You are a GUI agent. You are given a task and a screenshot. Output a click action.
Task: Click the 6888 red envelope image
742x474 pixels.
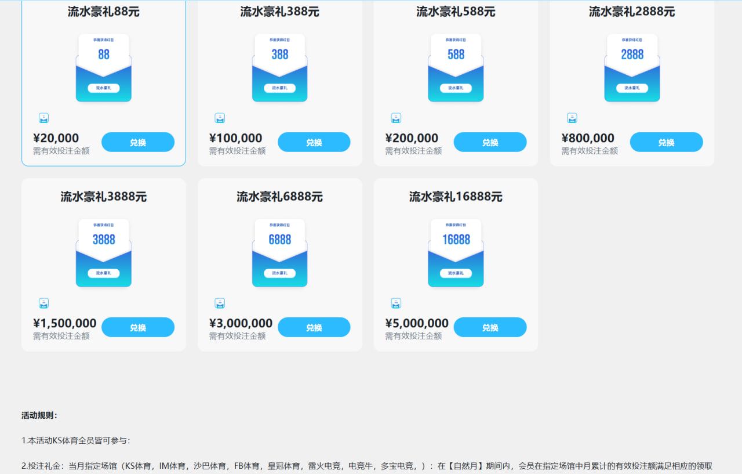coord(280,253)
